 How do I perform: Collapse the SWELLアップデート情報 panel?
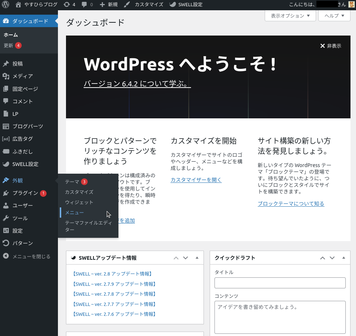(197, 258)
